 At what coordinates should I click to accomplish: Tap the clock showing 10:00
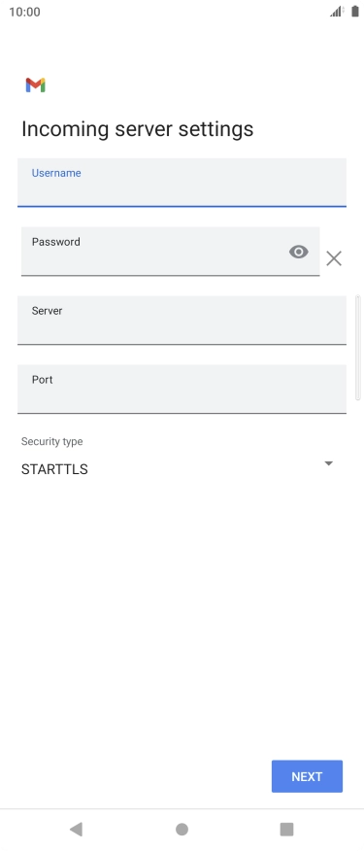(x=24, y=12)
